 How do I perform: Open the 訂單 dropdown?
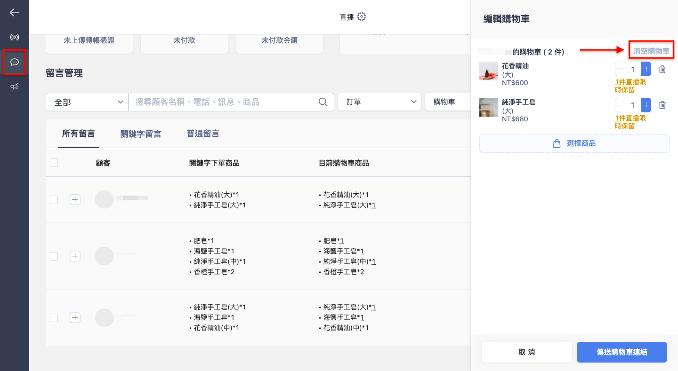(379, 102)
